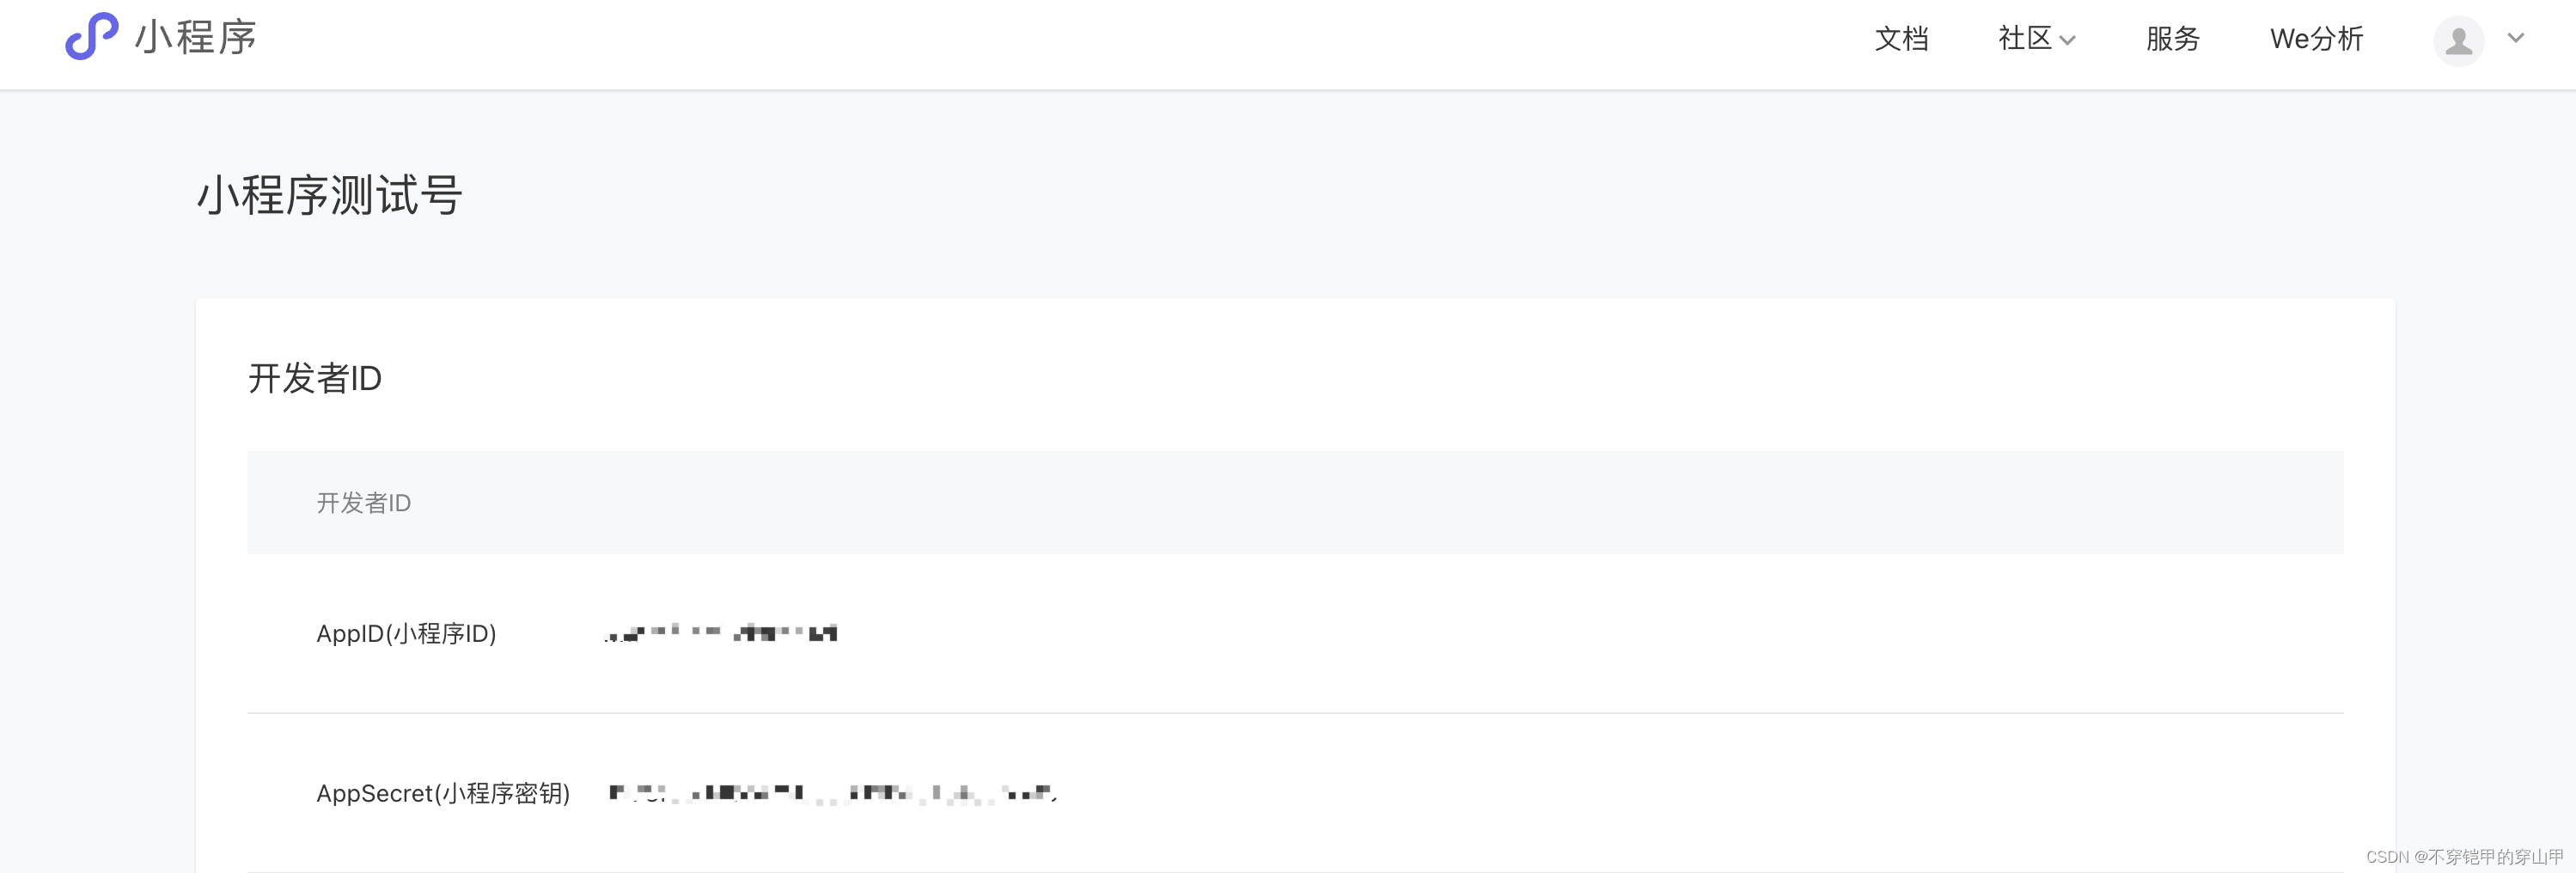Open the 文档 menu item
The width and height of the screenshot is (2576, 873).
click(1902, 39)
